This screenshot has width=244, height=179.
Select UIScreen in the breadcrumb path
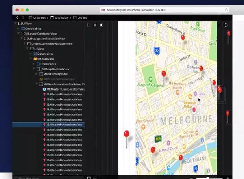(37, 18)
